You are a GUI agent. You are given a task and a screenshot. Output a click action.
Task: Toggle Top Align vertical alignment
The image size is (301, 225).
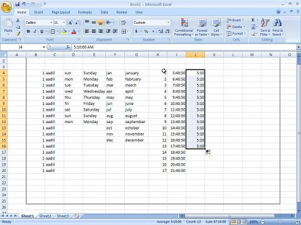[87, 22]
